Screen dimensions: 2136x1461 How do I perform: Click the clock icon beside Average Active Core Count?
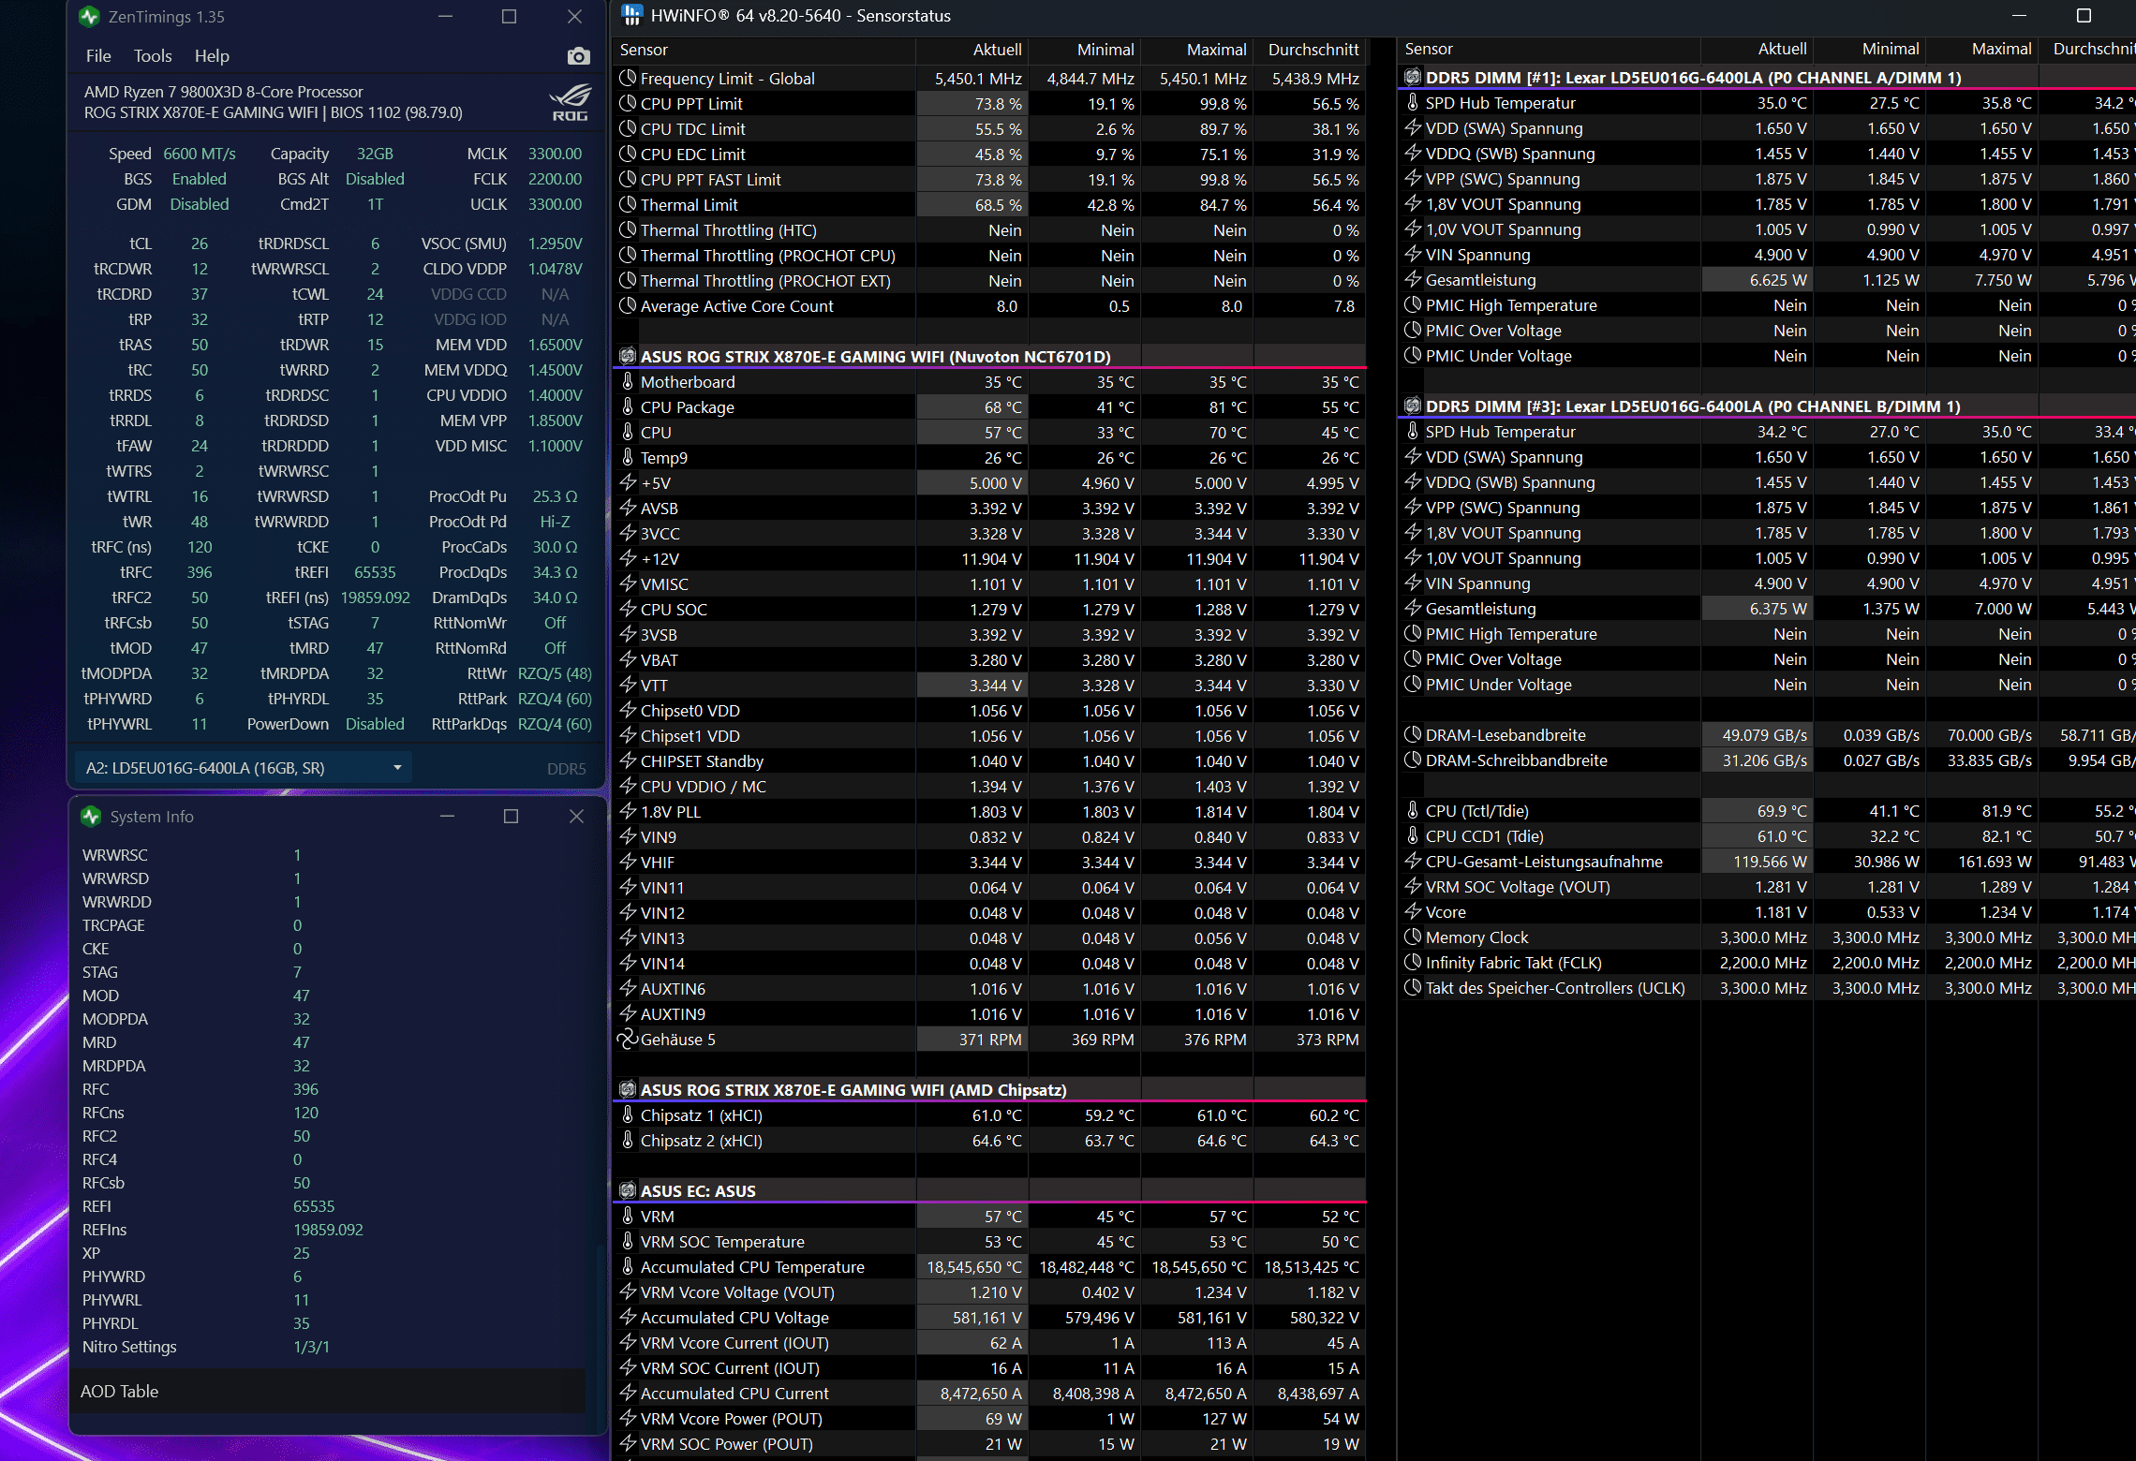point(628,305)
